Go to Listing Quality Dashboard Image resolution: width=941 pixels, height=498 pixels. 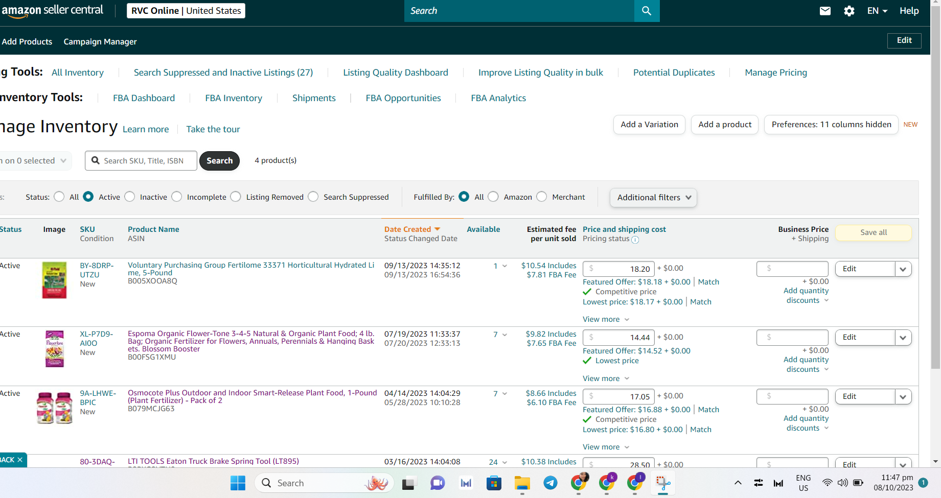pyautogui.click(x=396, y=73)
